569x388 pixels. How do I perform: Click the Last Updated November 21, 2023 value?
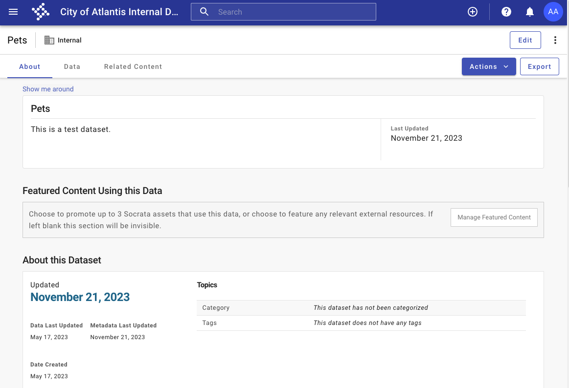[x=427, y=138]
